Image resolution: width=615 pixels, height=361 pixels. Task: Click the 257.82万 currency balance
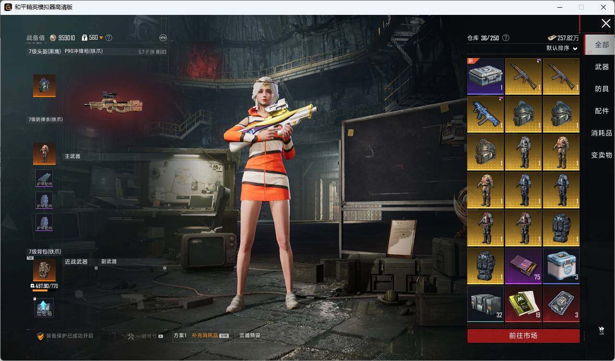[563, 38]
